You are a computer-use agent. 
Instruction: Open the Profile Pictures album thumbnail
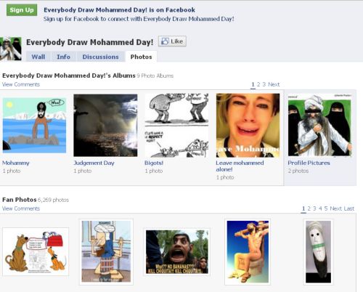pos(319,125)
